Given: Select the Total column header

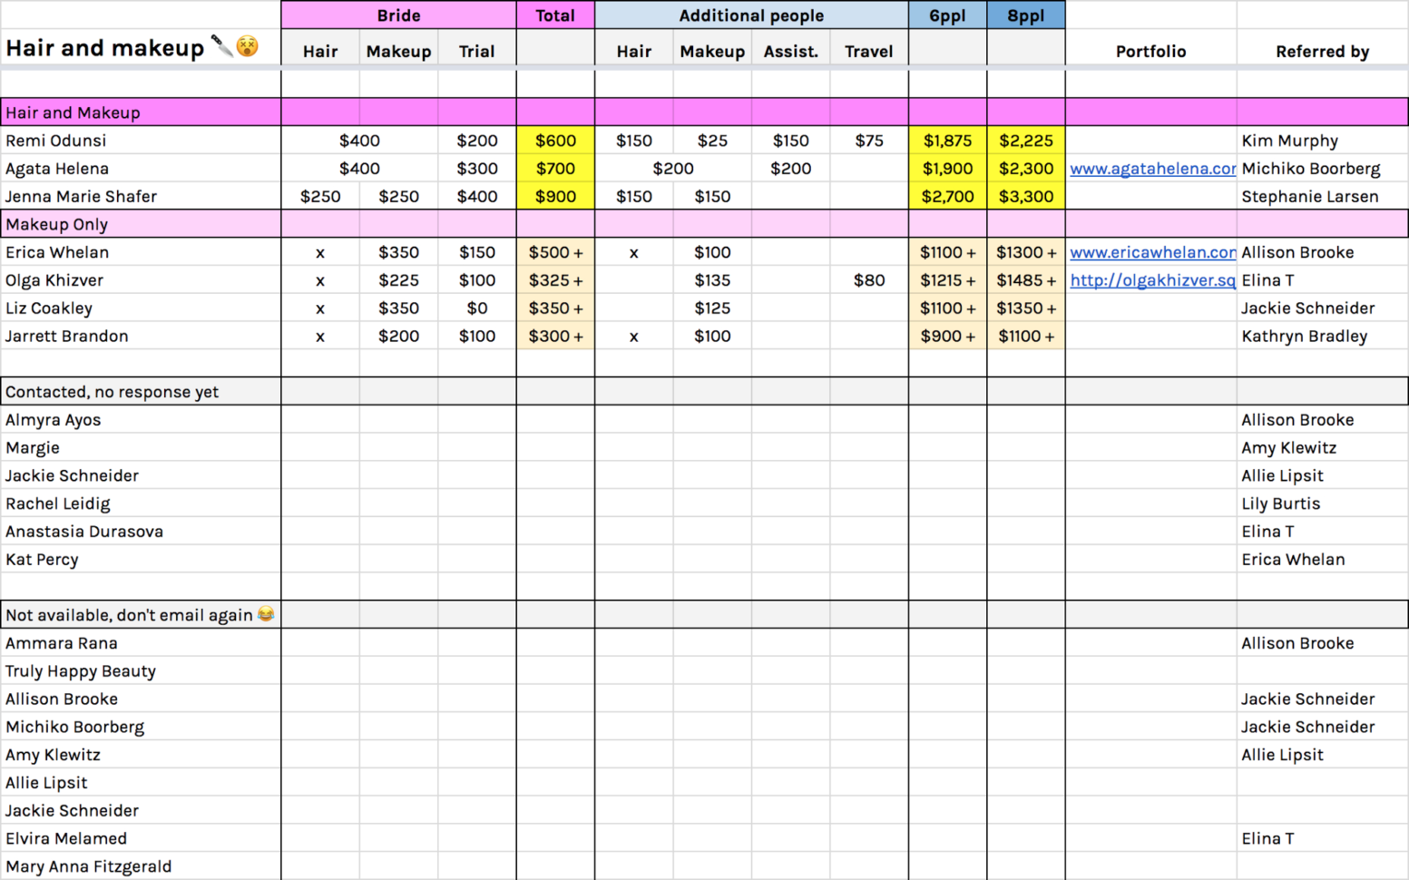Looking at the screenshot, I should [x=555, y=15].
